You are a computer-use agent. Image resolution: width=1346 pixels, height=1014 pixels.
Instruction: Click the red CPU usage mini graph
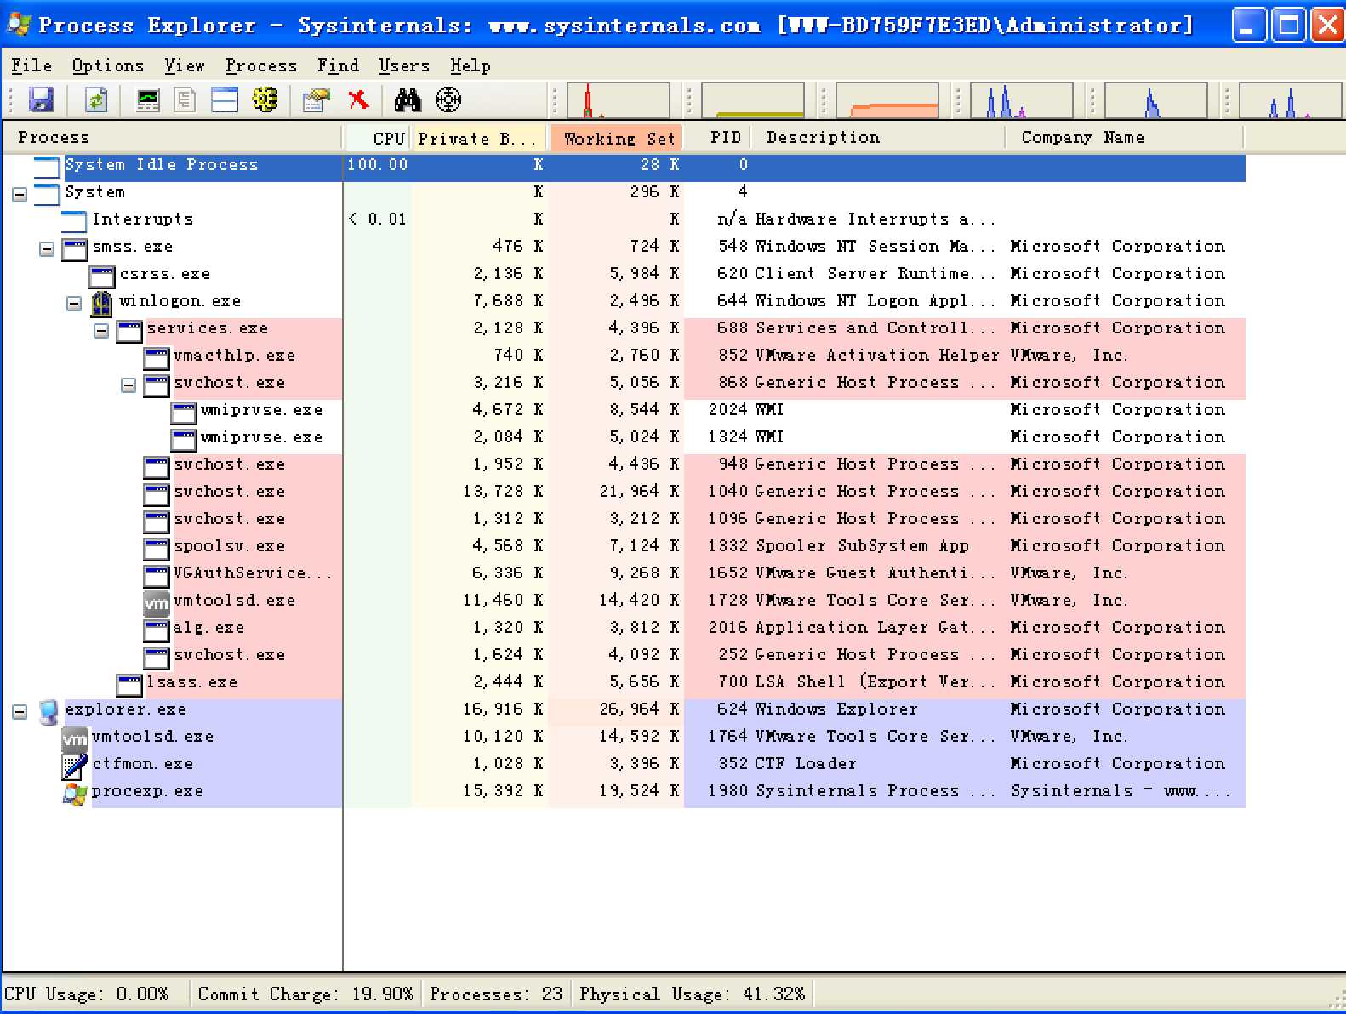619,100
